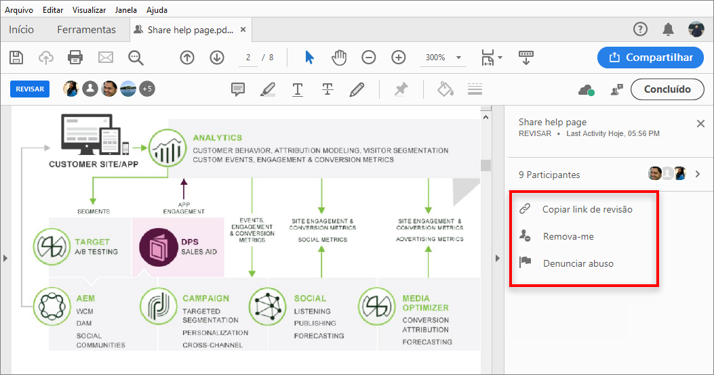The width and height of the screenshot is (714, 375).
Task: Click the scrollbar up arrow
Action: (x=486, y=117)
